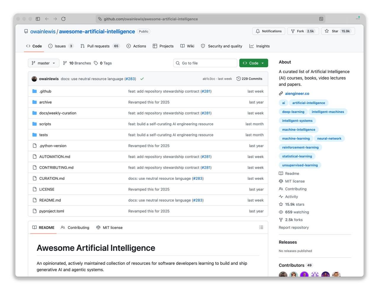View the 659 watching link
Viewport: 379px width, 292px height.
pos(294,212)
